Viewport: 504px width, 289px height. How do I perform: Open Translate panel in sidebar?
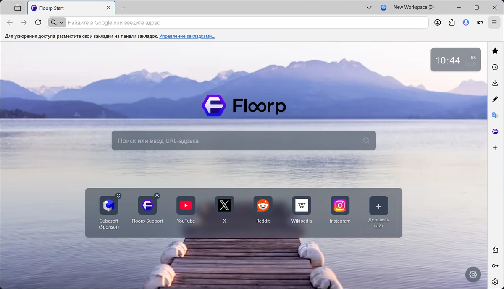coord(495,116)
